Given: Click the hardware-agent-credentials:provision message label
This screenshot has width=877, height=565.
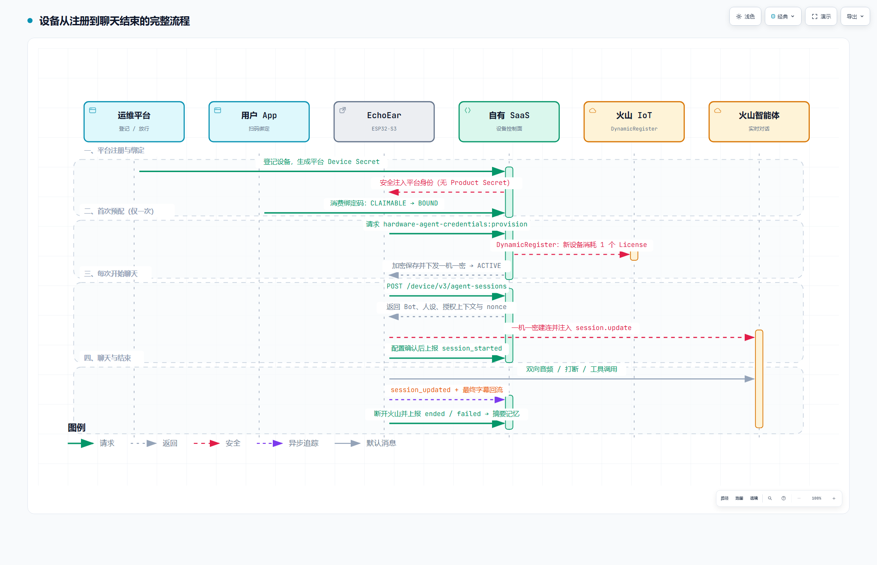Looking at the screenshot, I should [x=447, y=224].
